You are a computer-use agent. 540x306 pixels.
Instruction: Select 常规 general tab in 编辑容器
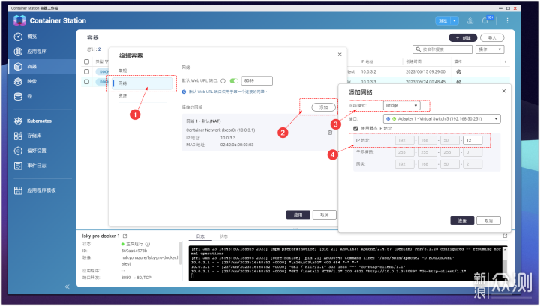coord(122,70)
